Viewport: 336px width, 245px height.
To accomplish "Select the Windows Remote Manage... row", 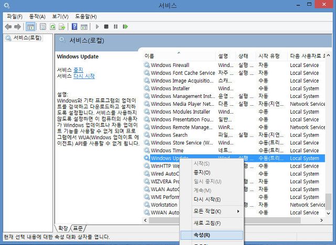I will [234, 127].
